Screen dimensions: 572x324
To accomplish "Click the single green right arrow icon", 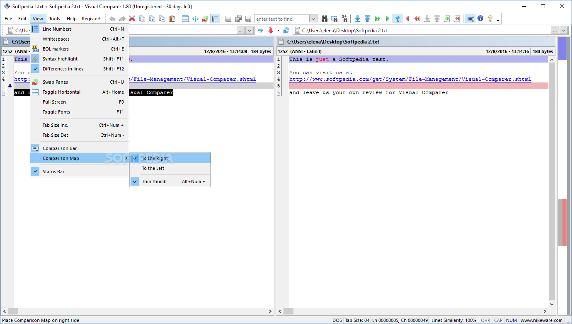I will [x=387, y=19].
